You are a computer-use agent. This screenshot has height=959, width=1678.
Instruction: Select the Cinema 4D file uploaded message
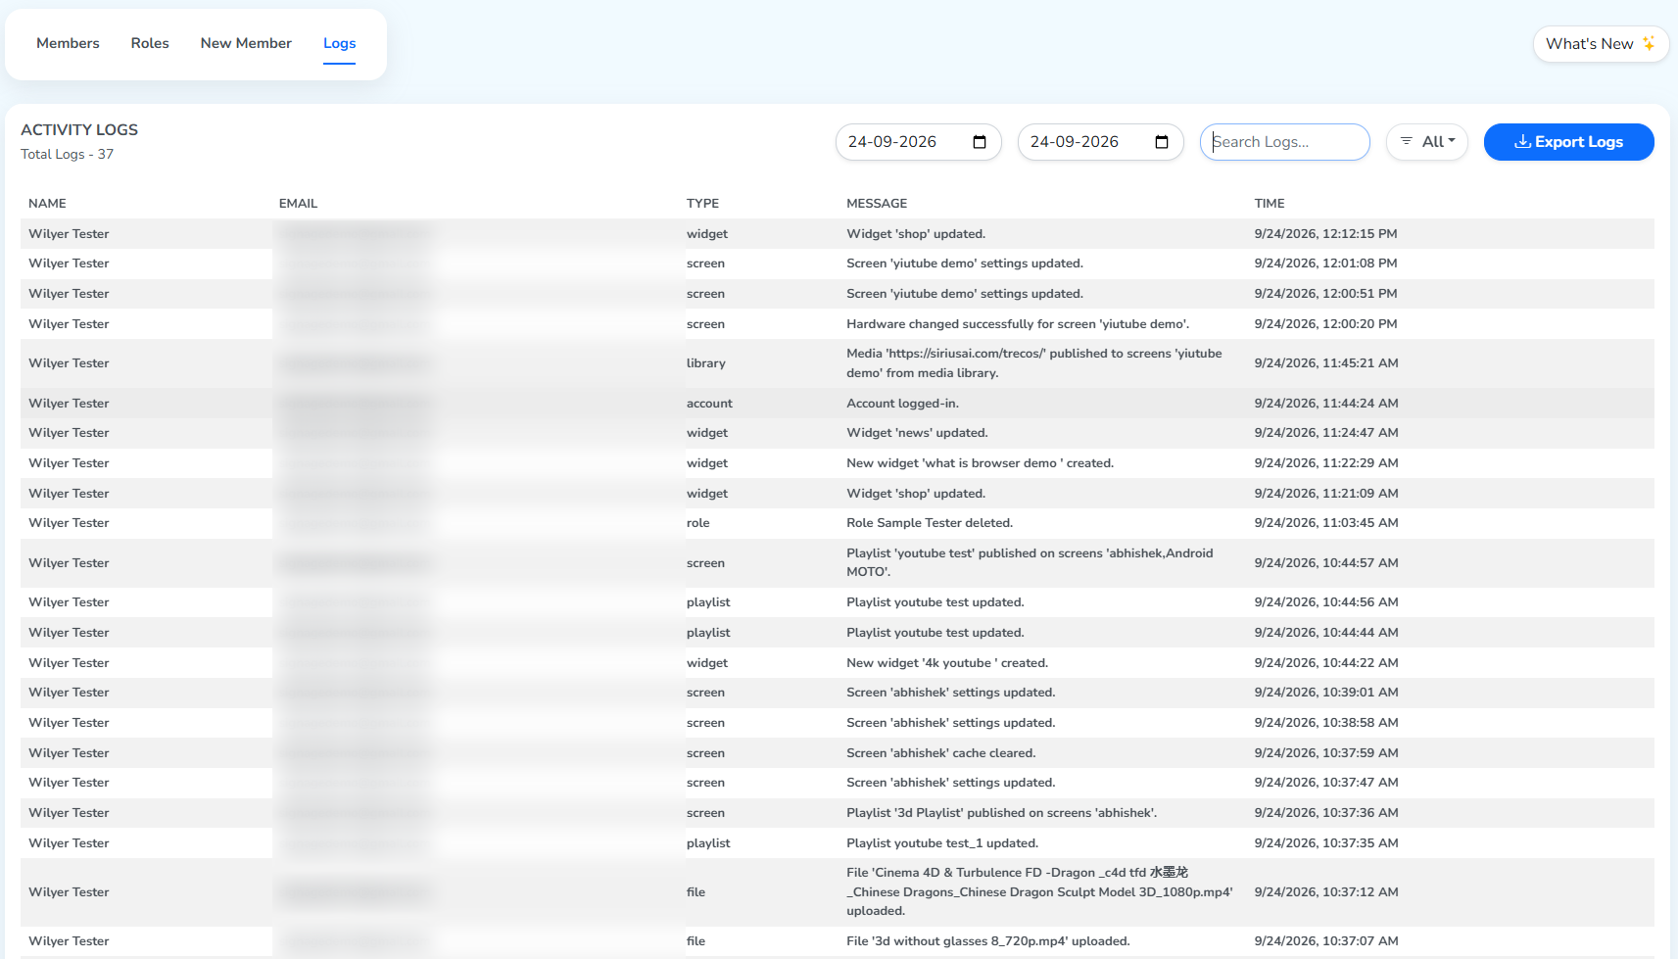pyautogui.click(x=1039, y=892)
